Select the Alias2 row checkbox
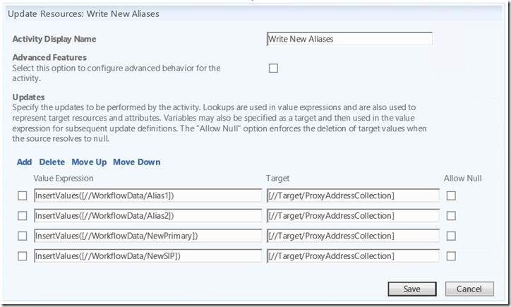This screenshot has width=511, height=307. tap(22, 216)
